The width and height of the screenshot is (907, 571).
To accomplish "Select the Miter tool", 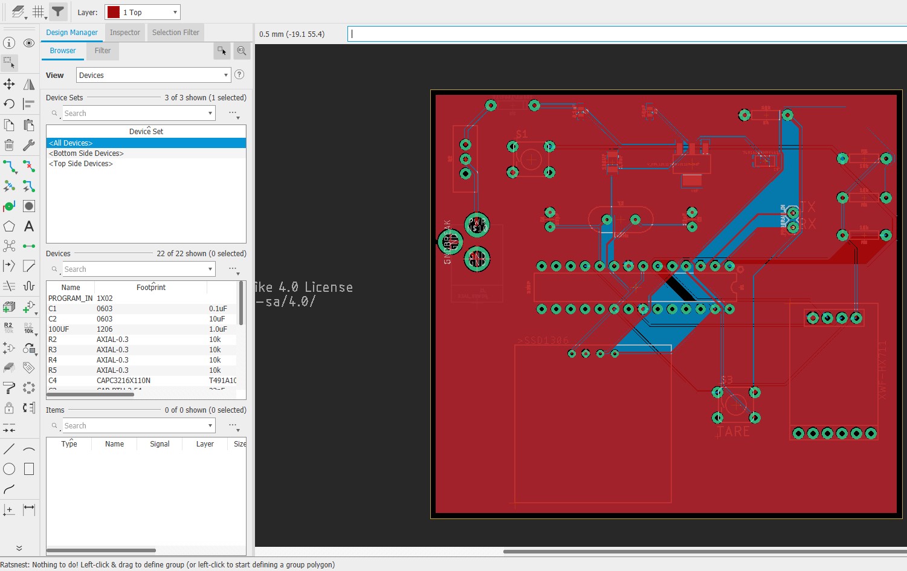I will 28,266.
